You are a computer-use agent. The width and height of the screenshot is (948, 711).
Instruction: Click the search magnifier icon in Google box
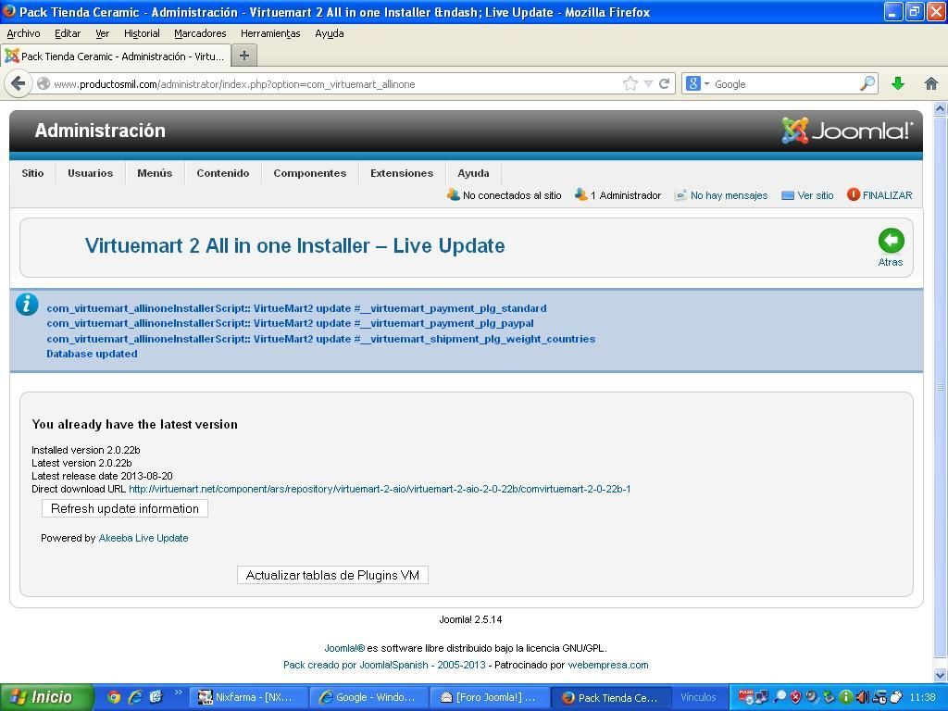(x=867, y=83)
